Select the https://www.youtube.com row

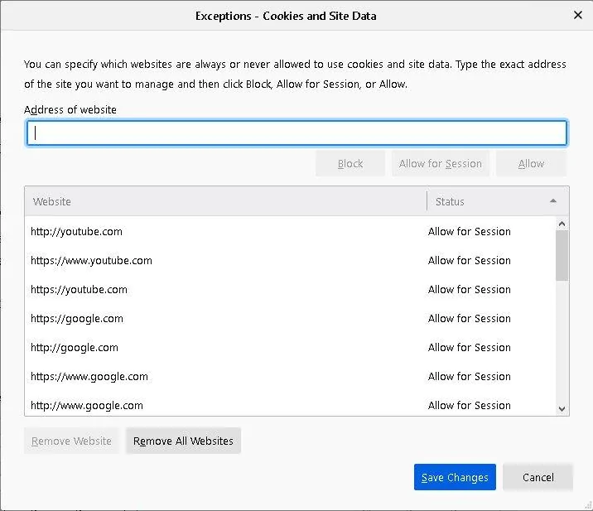point(290,261)
